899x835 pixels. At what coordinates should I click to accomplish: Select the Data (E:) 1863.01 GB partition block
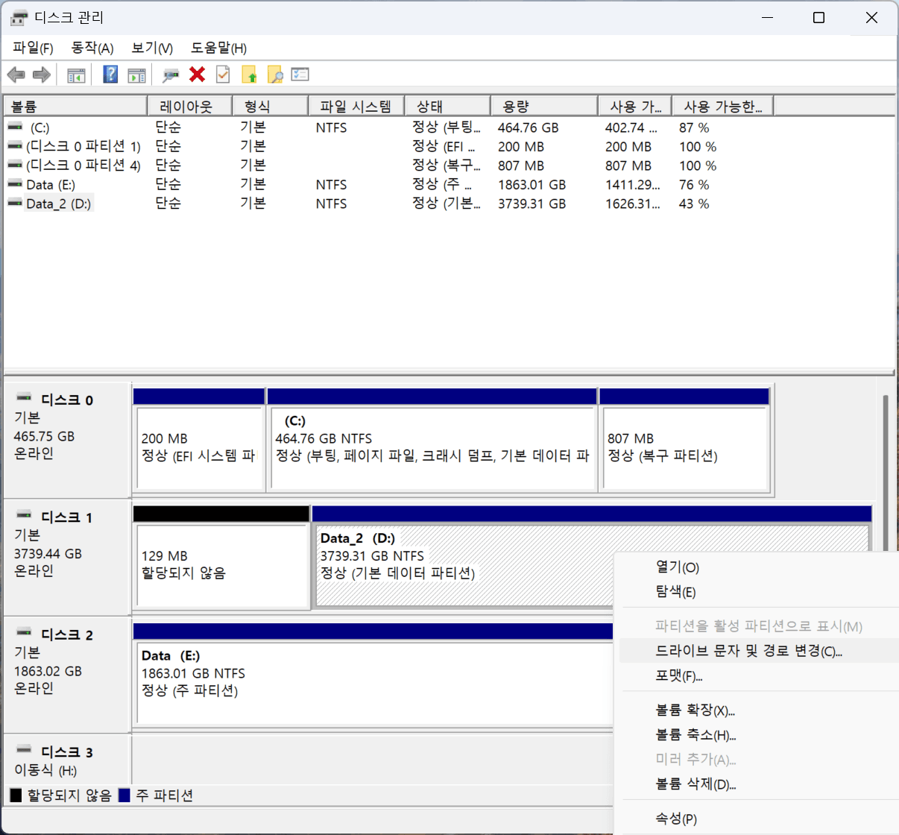[x=373, y=675]
